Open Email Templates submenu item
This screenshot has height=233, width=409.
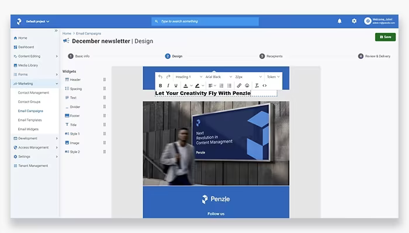coord(30,120)
